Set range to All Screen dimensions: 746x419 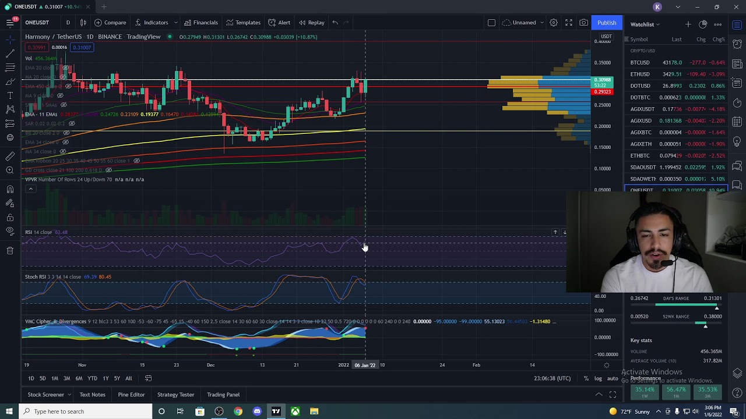click(x=128, y=378)
